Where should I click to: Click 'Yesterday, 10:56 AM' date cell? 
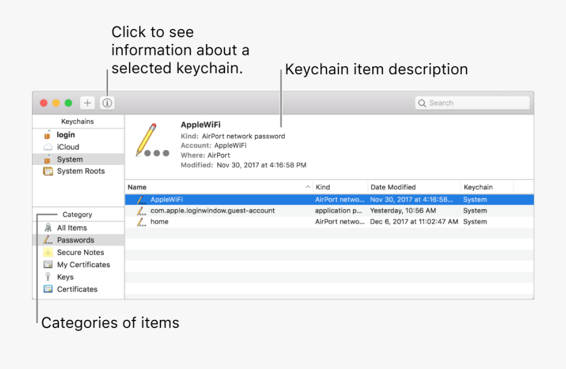[x=403, y=211]
